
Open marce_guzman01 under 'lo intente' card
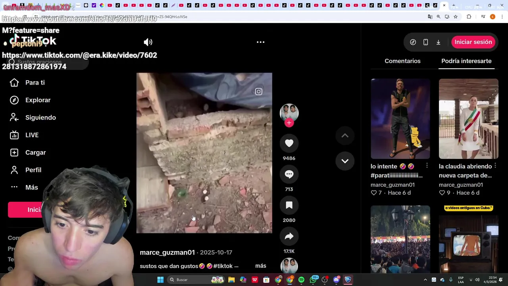point(393,185)
